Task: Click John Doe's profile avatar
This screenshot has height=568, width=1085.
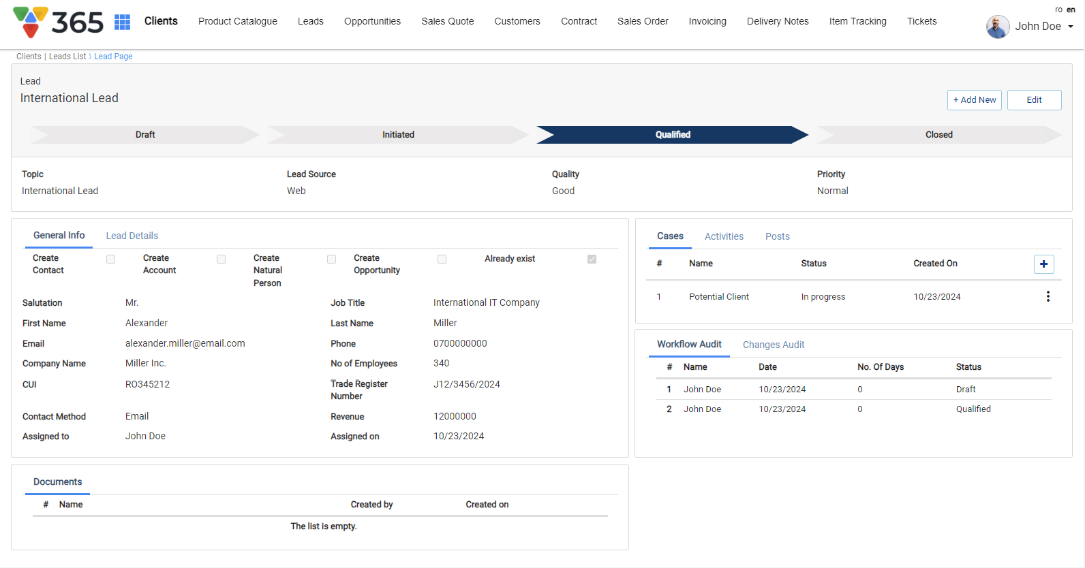Action: pos(997,27)
